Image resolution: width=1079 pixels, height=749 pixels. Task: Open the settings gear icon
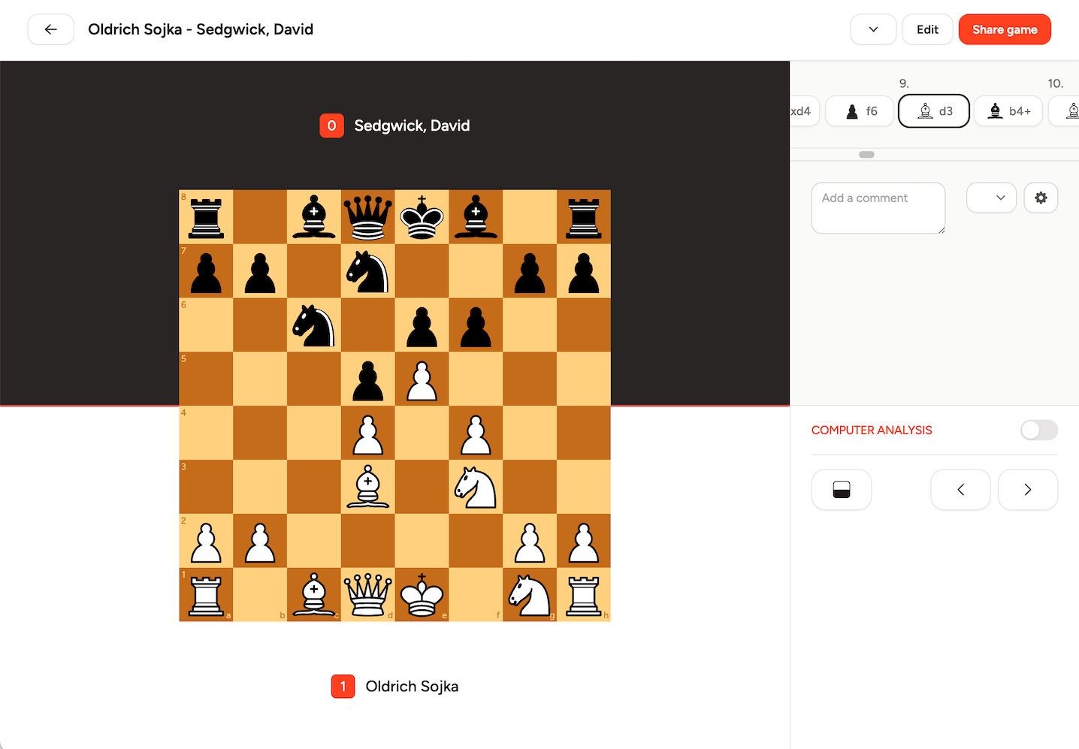point(1041,198)
